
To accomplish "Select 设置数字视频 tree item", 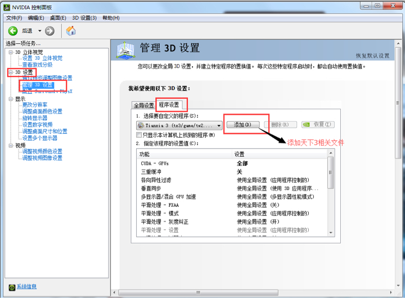I will click(37, 125).
